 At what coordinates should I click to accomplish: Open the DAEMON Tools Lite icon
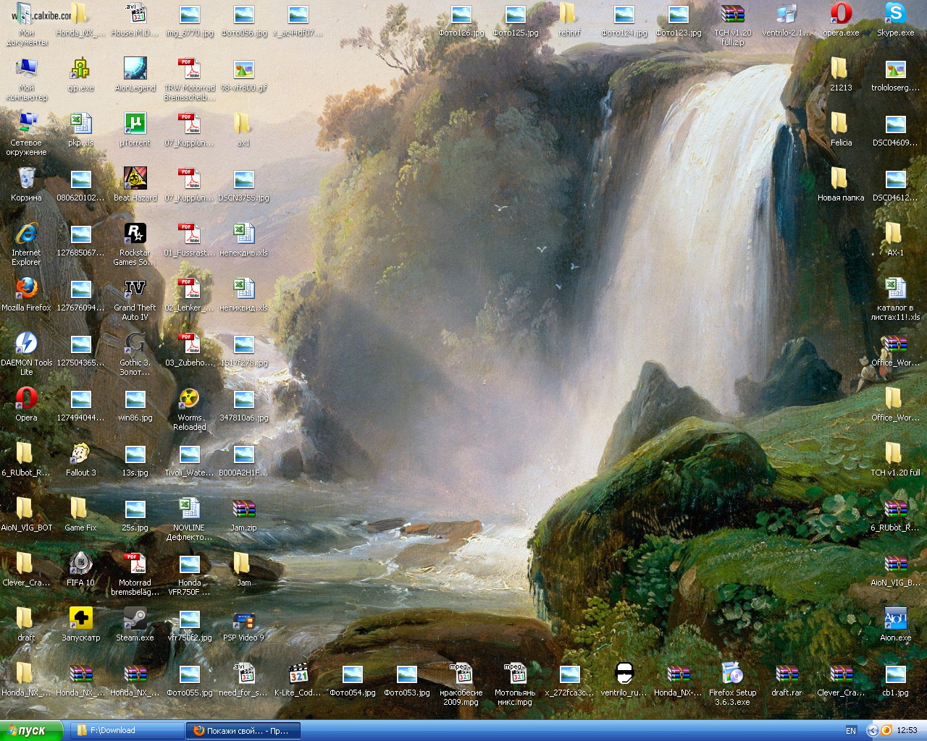pos(26,344)
